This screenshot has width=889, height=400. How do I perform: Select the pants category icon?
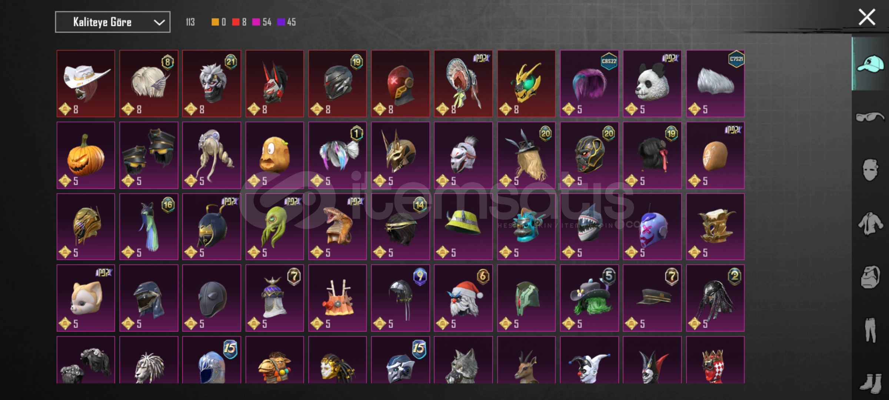[870, 330]
